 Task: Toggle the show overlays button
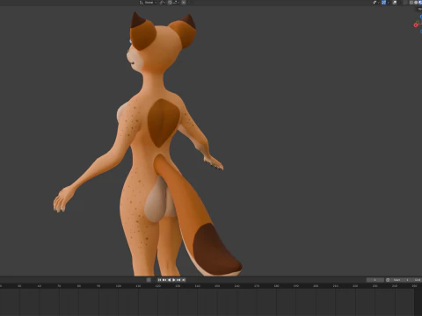(395, 3)
